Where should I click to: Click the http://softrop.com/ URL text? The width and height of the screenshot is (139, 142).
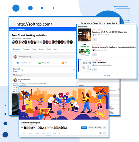click(34, 24)
